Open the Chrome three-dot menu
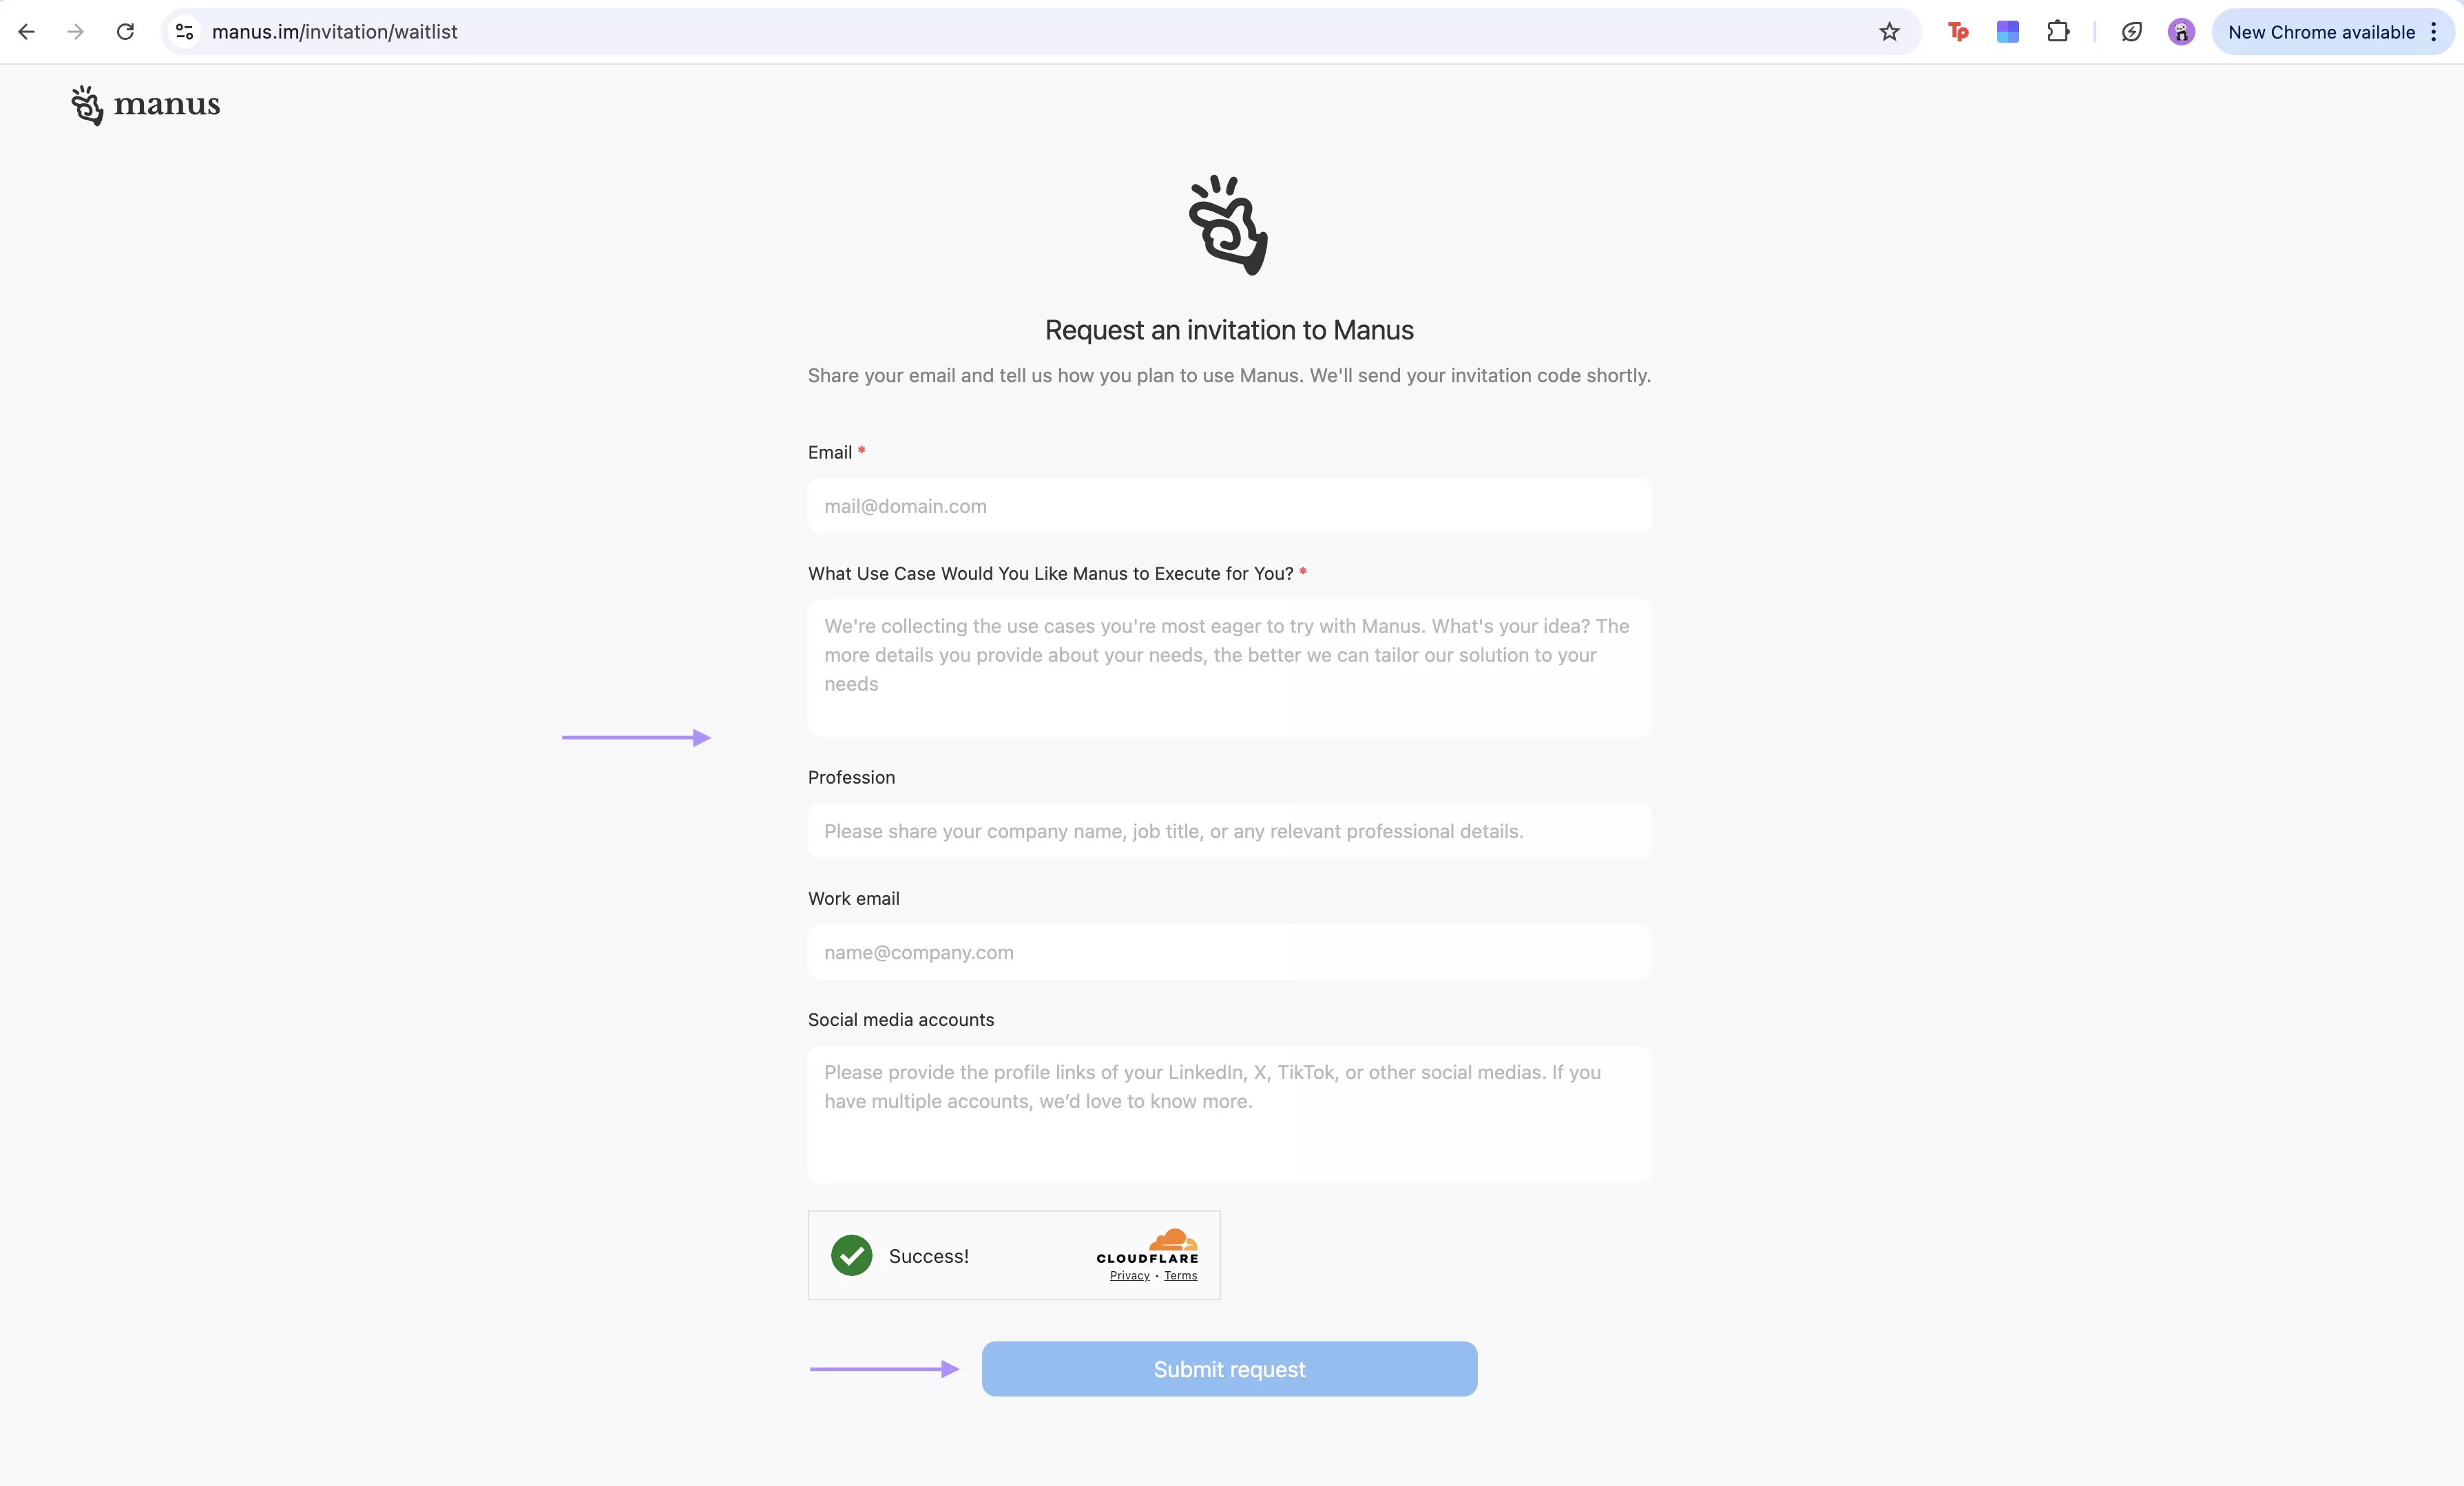2464x1486 pixels. point(2434,31)
